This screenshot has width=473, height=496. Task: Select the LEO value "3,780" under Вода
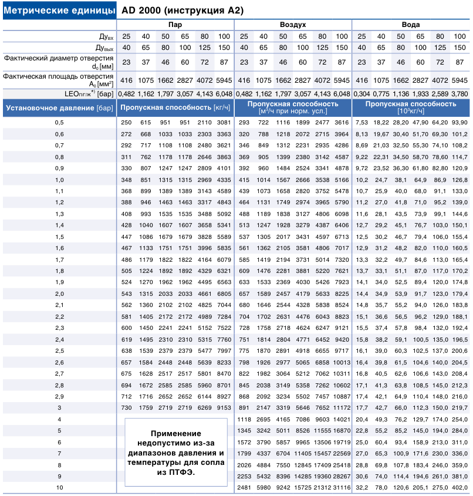click(460, 94)
